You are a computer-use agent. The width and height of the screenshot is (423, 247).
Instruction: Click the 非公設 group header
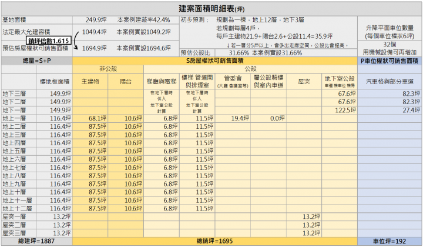point(108,69)
